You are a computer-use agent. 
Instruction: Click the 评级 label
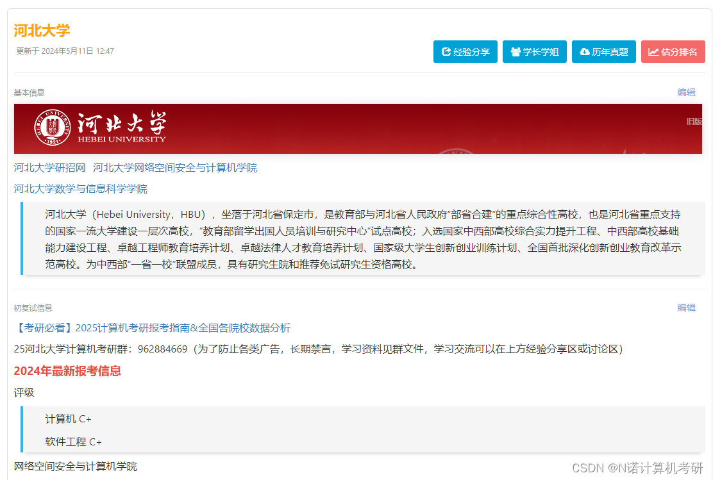[24, 392]
